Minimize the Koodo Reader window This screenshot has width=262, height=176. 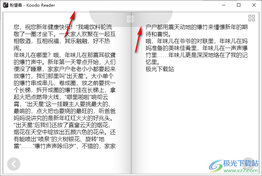[224, 5]
